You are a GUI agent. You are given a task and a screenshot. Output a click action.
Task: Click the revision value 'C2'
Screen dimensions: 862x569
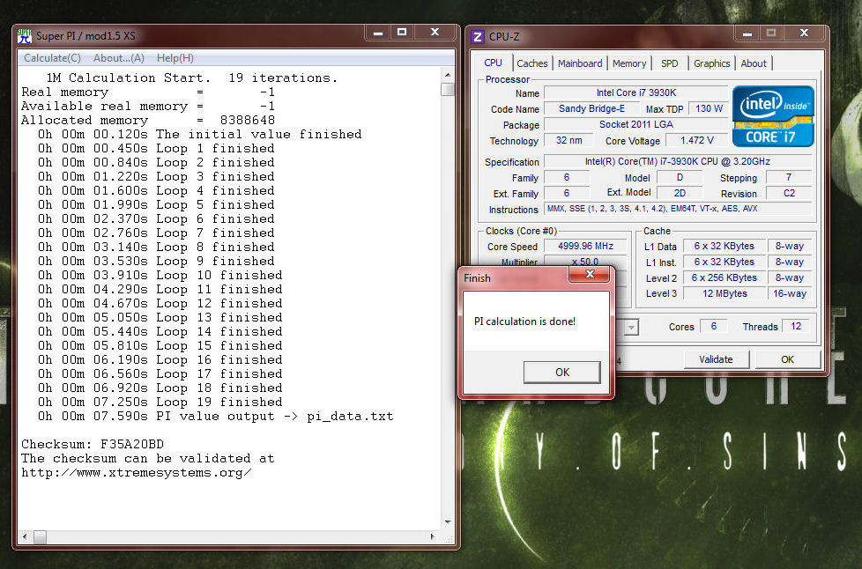[788, 193]
